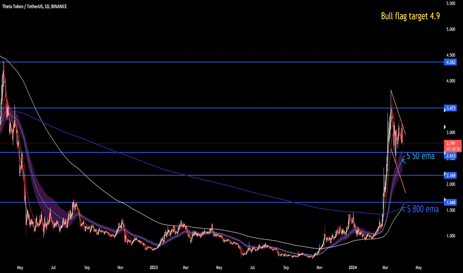Select the 'Bull flag target 4.9' annotation
The width and height of the screenshot is (463, 273).
tap(410, 16)
